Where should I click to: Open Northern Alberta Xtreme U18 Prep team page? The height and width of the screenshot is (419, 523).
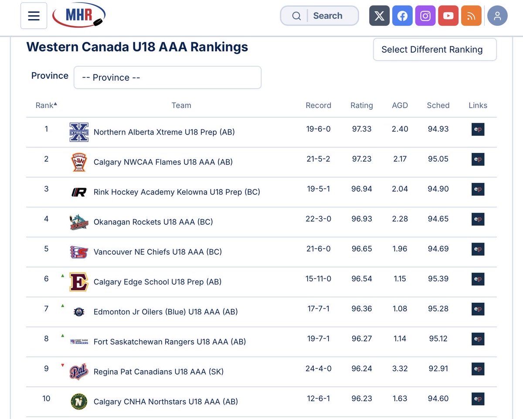coord(164,132)
